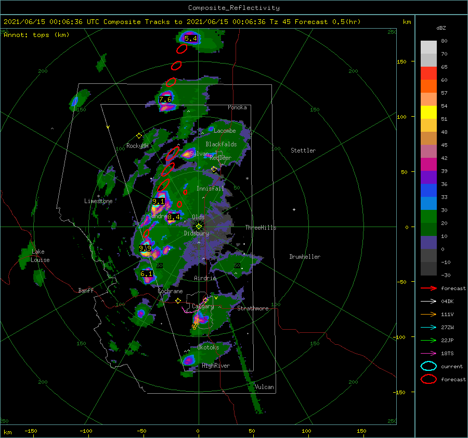The height and width of the screenshot is (438, 468).
Task: Click the Vulcan city label
Action: (265, 387)
